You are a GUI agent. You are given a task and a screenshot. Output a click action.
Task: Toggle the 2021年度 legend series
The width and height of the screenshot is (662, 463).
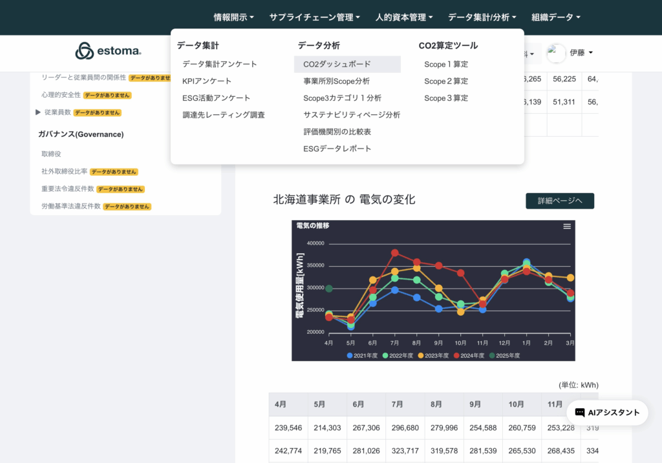(365, 355)
